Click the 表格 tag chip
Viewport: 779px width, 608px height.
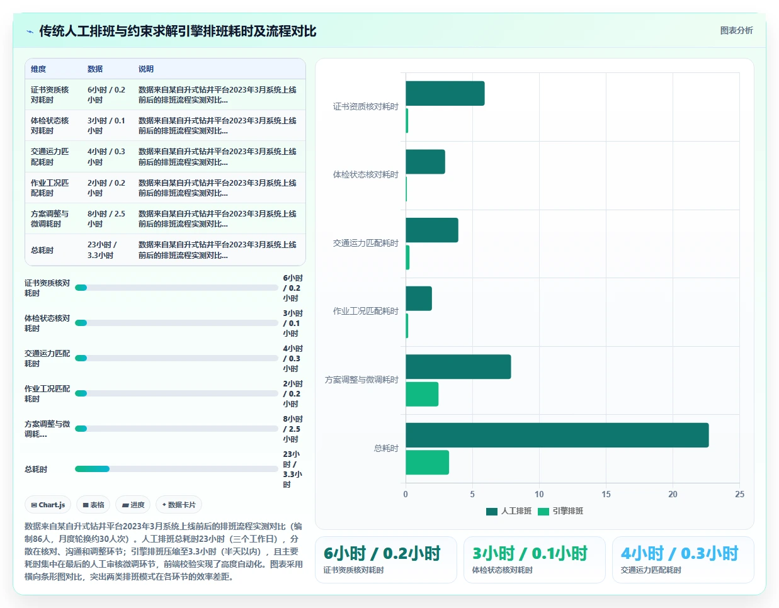tap(93, 505)
